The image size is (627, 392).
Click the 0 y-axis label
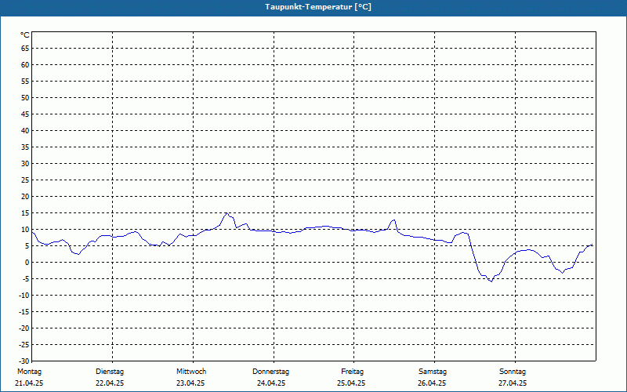[x=27, y=263]
